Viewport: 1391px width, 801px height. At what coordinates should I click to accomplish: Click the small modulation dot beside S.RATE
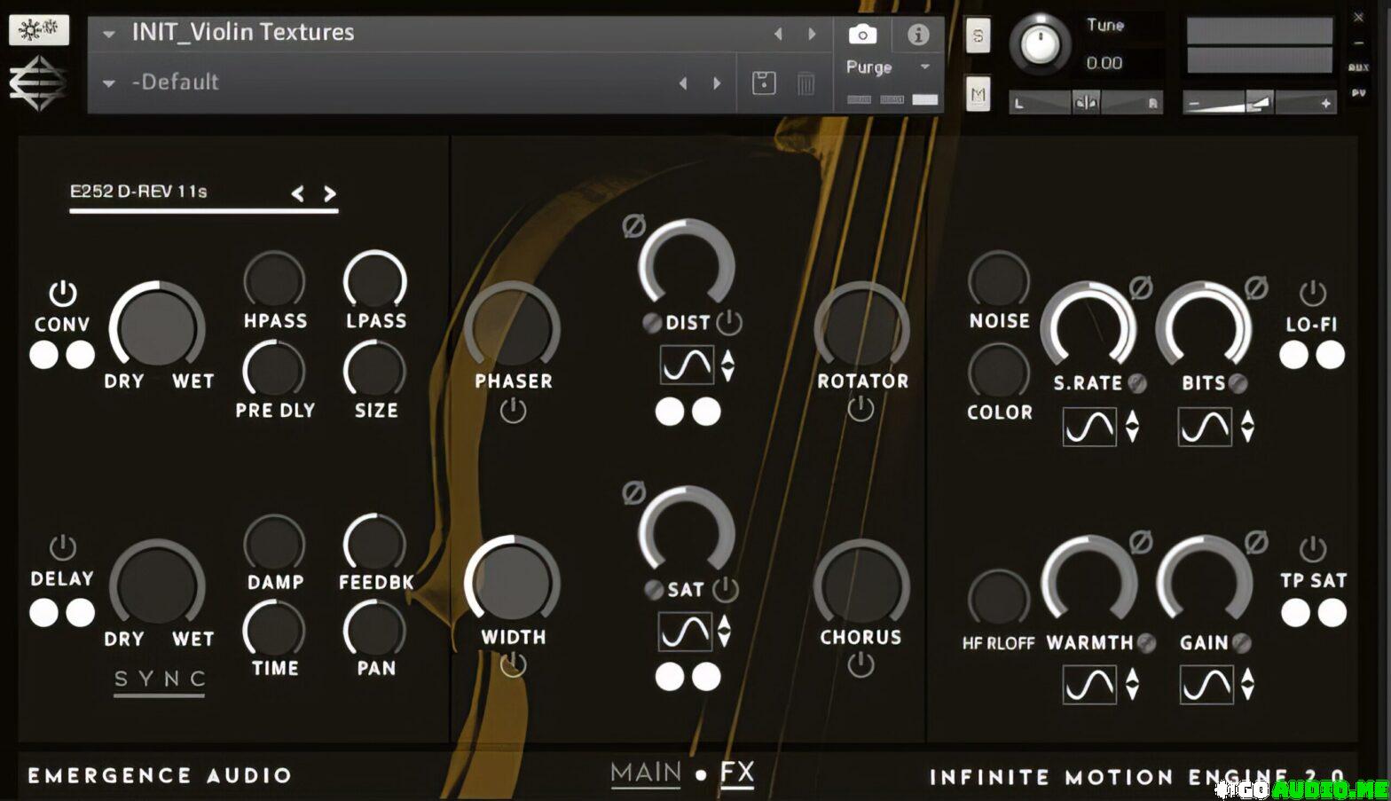(x=1137, y=383)
